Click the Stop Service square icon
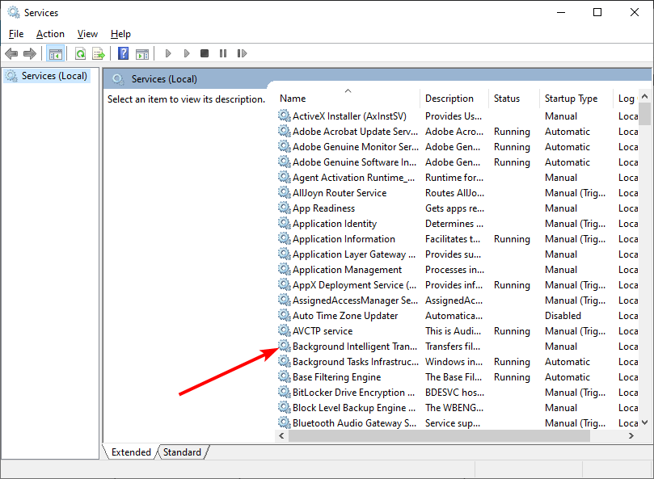The image size is (654, 479). pyautogui.click(x=205, y=53)
